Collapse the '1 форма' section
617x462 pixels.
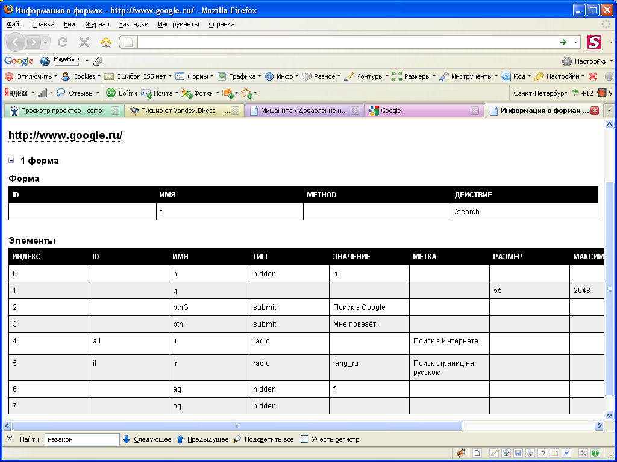[11, 160]
